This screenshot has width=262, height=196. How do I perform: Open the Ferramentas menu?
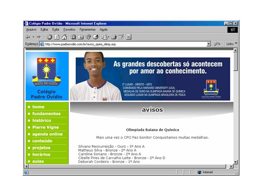(88, 29)
